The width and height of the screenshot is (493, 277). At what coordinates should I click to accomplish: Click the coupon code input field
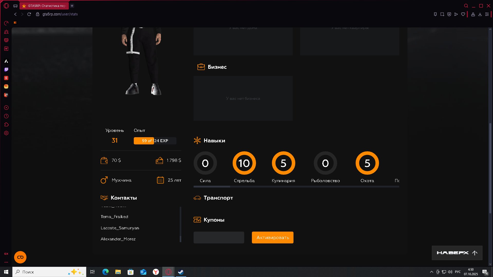pyautogui.click(x=219, y=238)
